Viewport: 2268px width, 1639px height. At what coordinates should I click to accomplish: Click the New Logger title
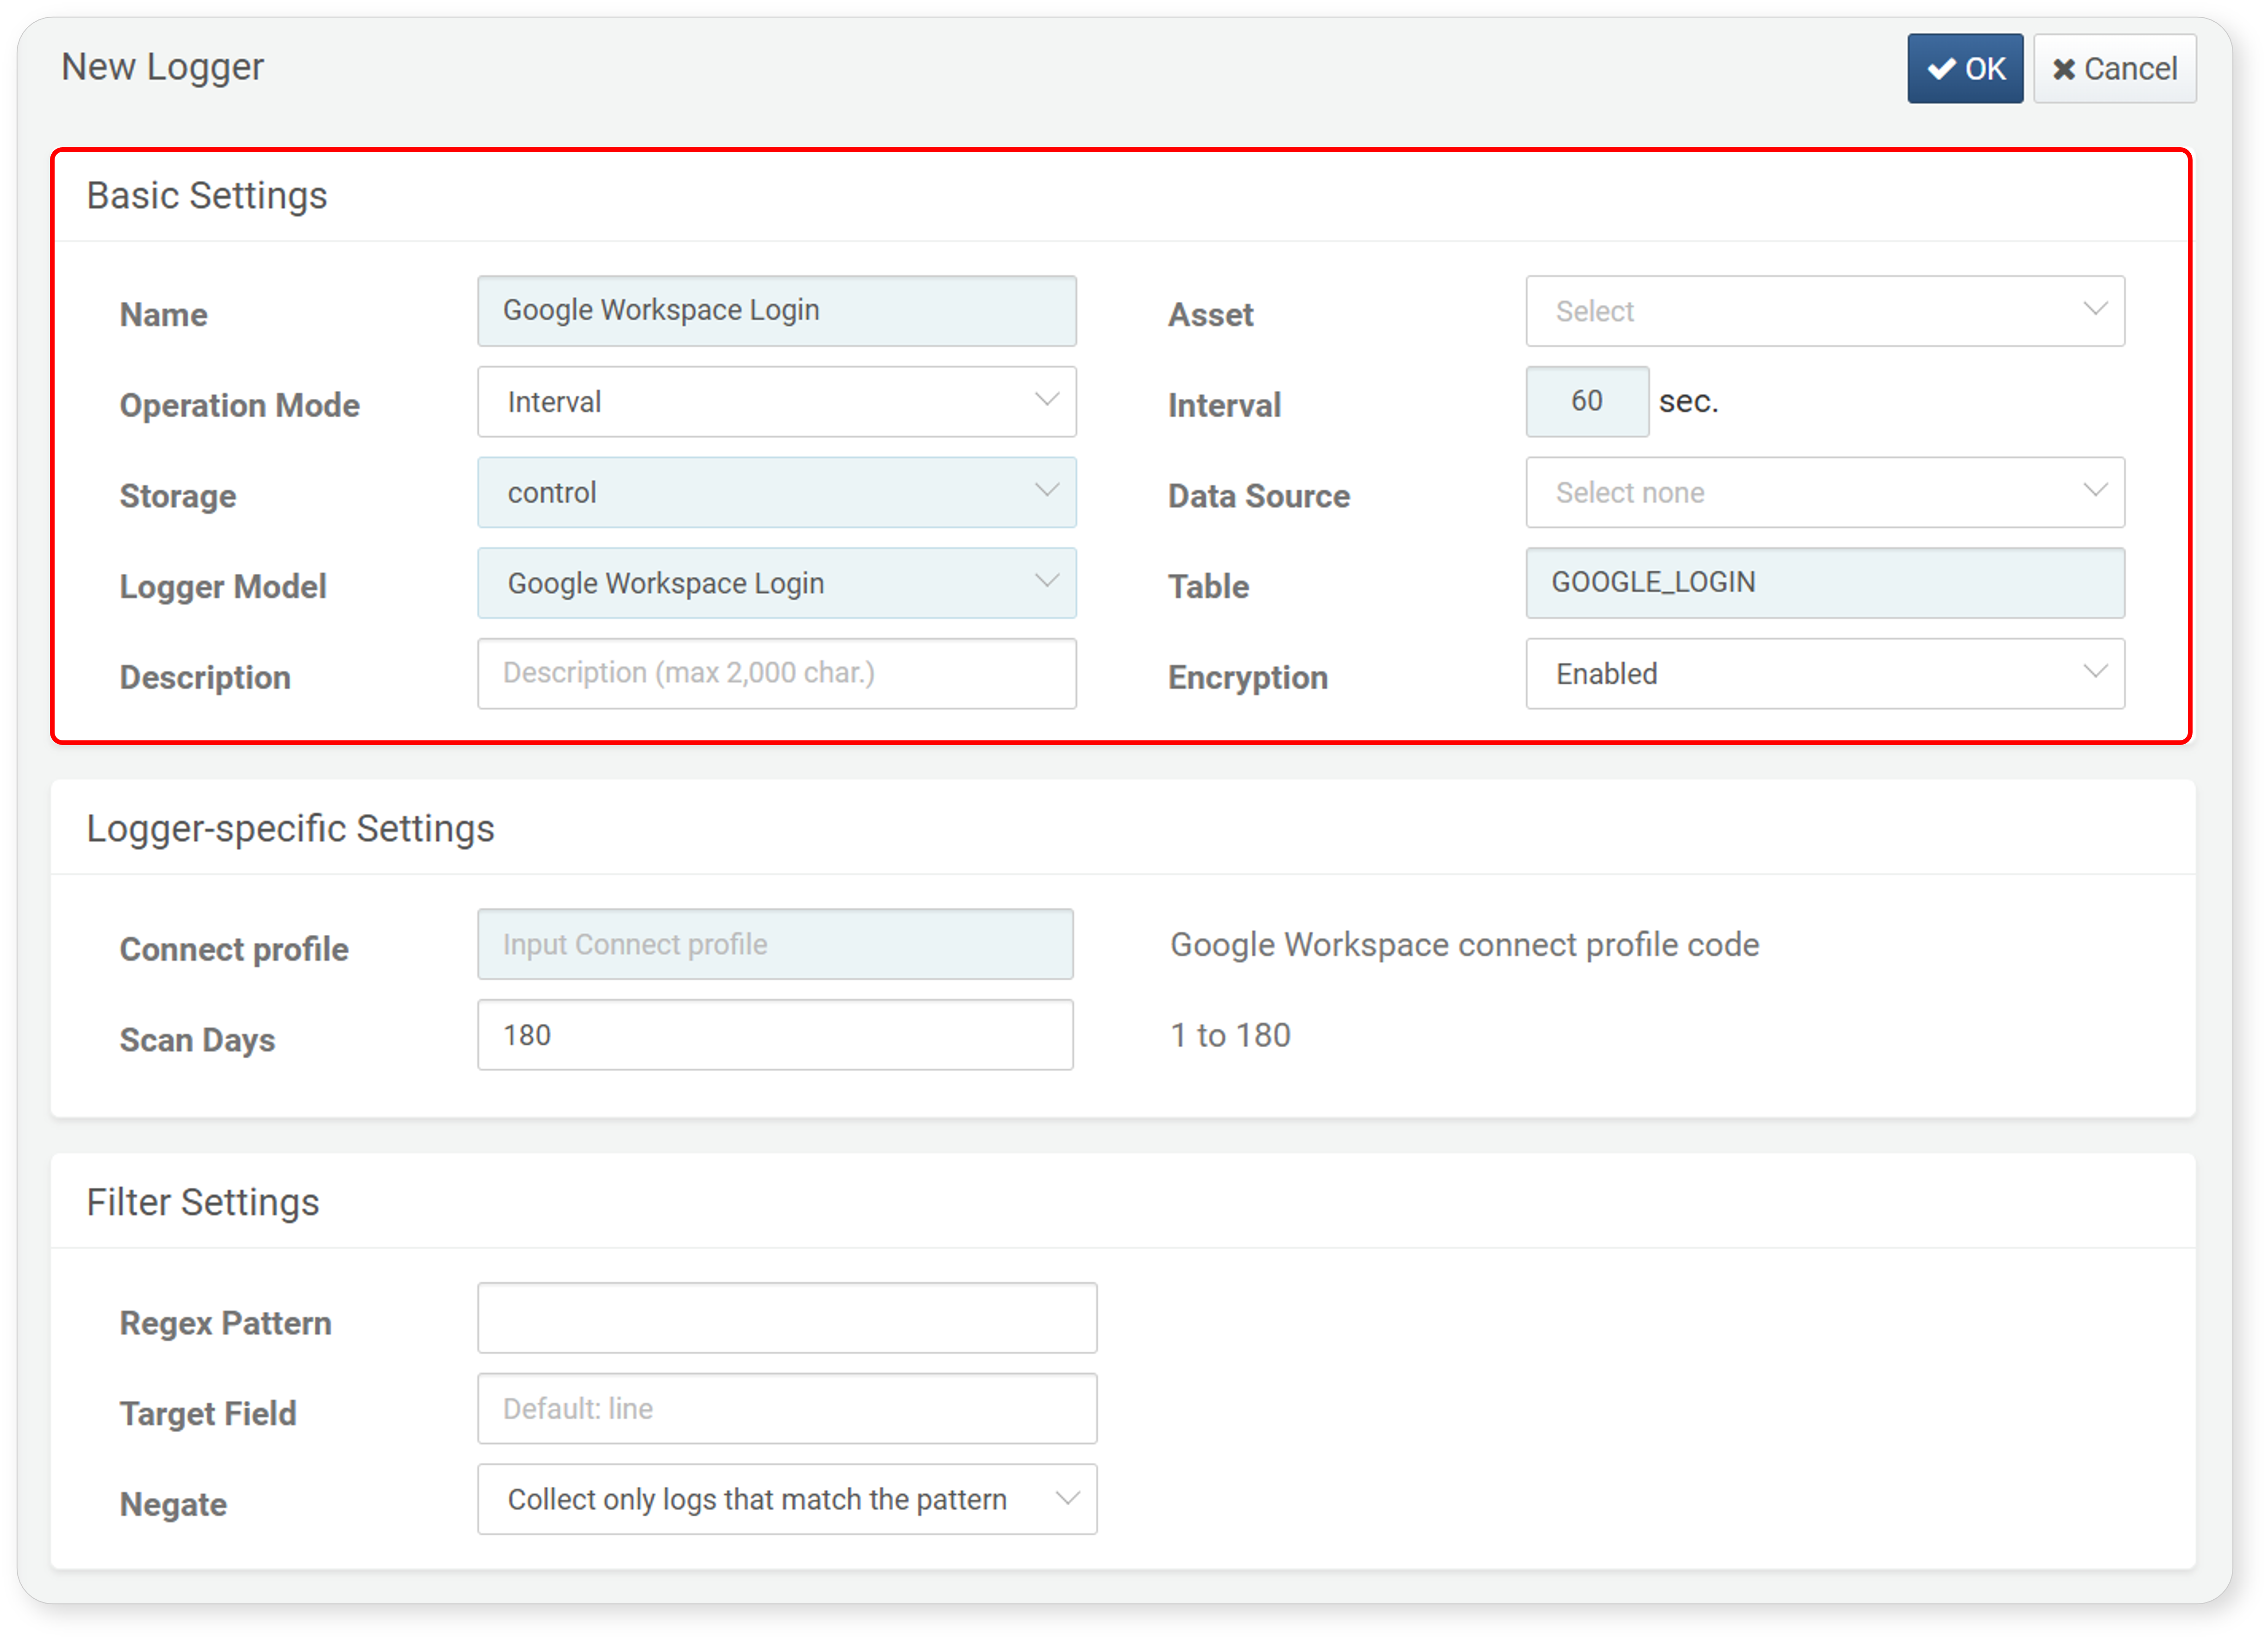(163, 67)
